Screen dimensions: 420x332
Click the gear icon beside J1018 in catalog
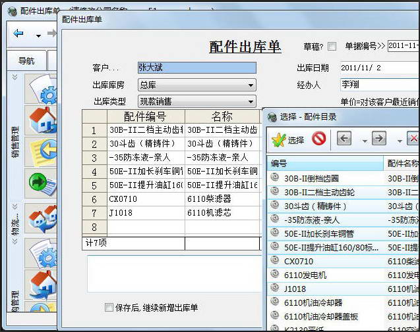(274, 287)
